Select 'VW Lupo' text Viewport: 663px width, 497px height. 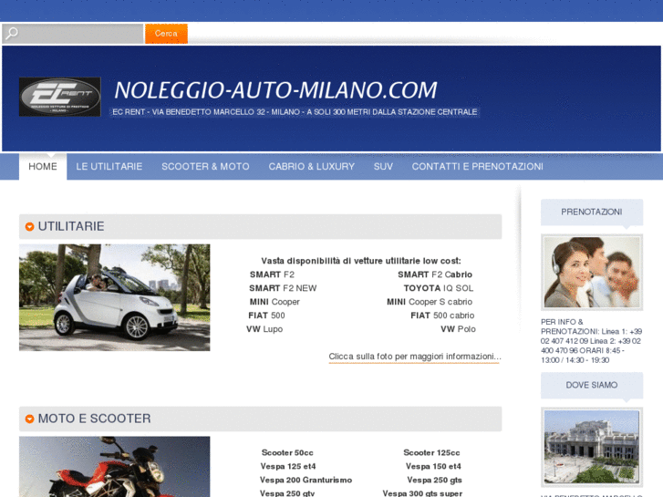pyautogui.click(x=264, y=328)
